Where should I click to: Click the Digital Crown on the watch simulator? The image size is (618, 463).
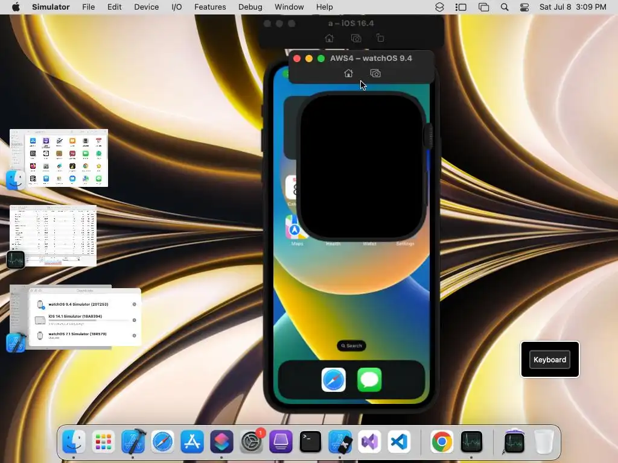428,136
